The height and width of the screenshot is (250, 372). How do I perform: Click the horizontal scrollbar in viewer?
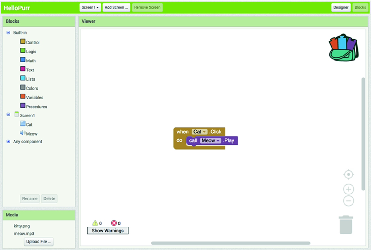point(231,243)
